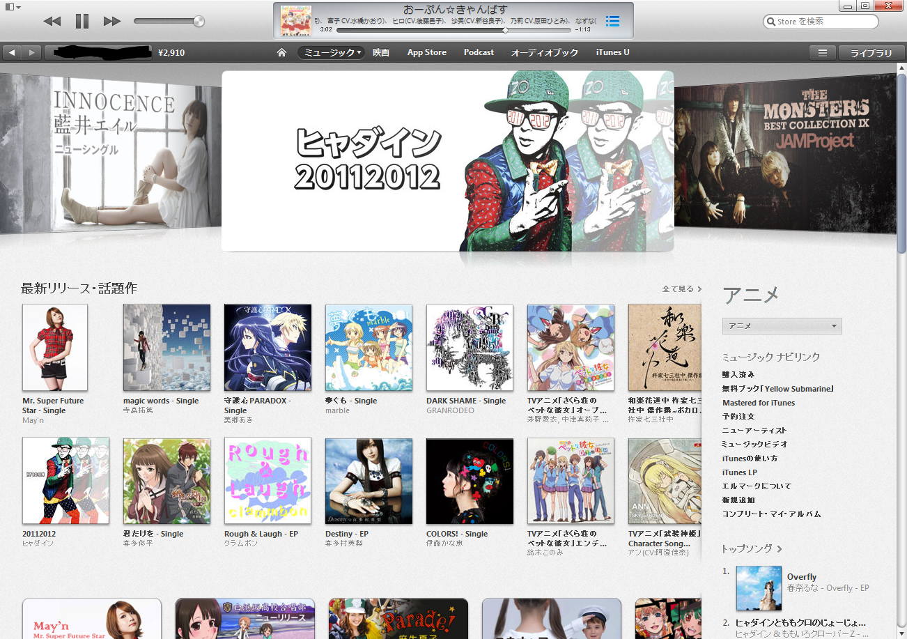Viewport: 907px width, 639px height.
Task: Pause the playing song
Action: [82, 22]
